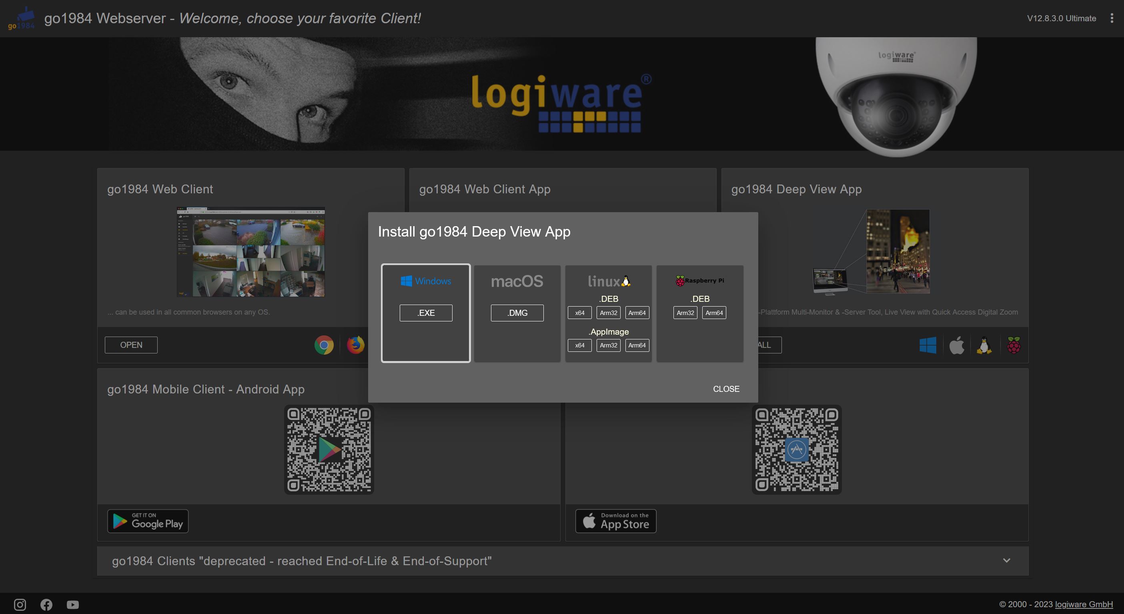This screenshot has height=614, width=1124.
Task: Click the Get it on Google Play badge
Action: click(148, 521)
